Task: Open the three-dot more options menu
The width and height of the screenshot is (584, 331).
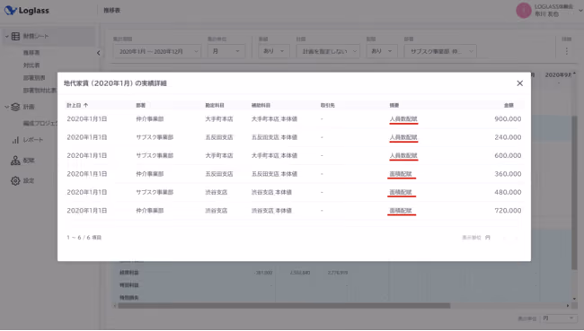Action: [567, 51]
